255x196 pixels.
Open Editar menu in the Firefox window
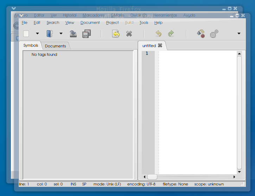[x=39, y=15]
